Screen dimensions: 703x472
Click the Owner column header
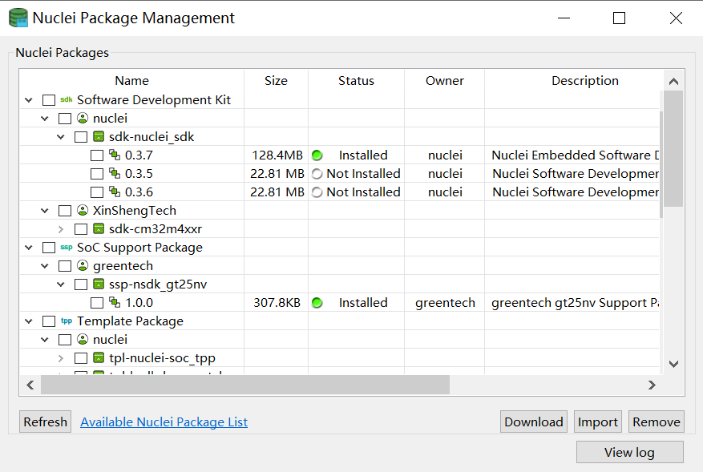point(445,81)
